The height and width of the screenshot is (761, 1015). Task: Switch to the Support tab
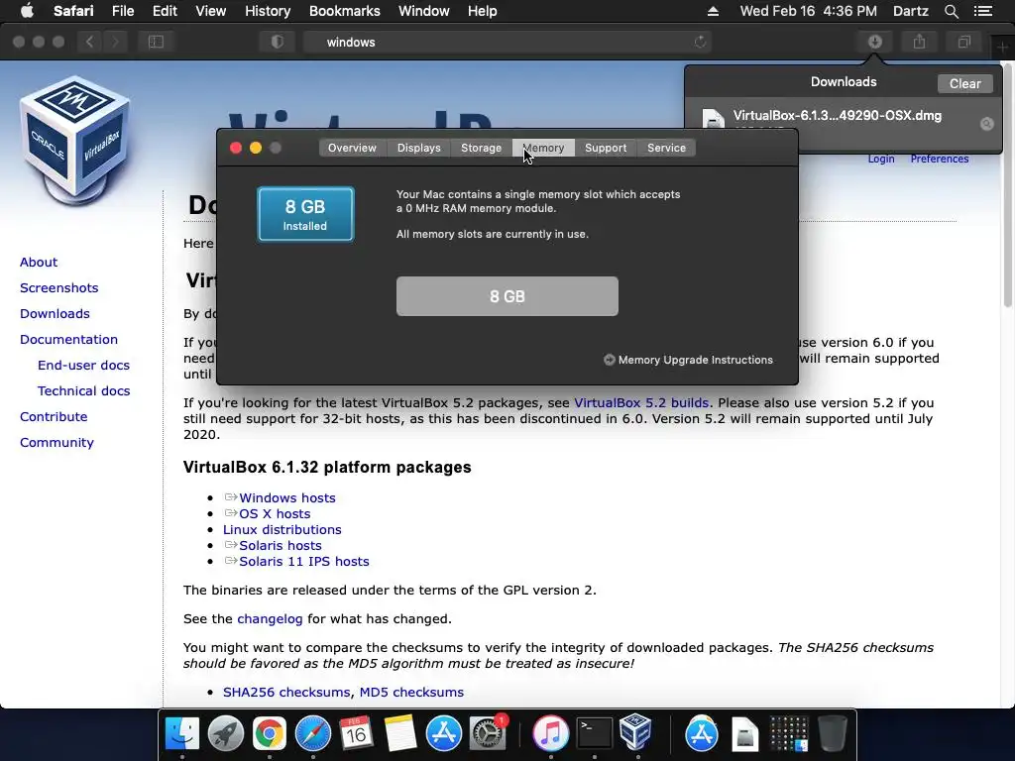606,148
